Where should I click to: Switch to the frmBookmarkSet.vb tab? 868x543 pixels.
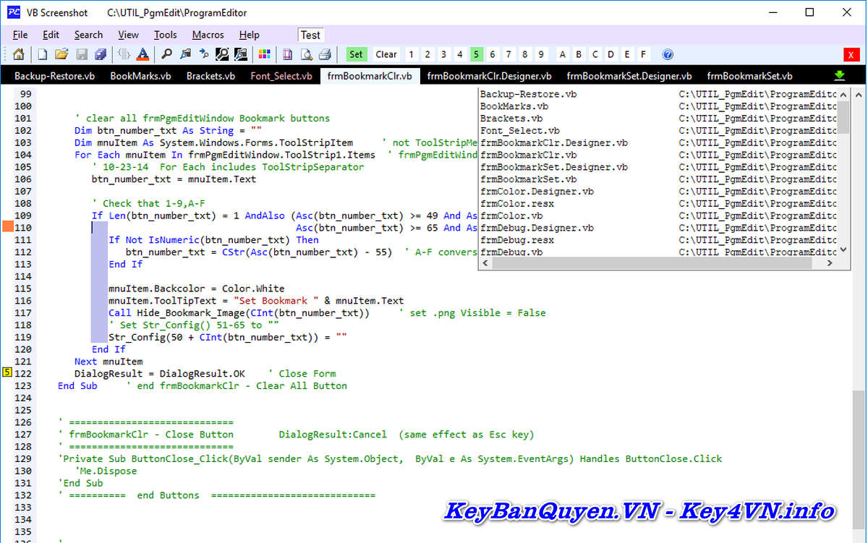pos(749,75)
